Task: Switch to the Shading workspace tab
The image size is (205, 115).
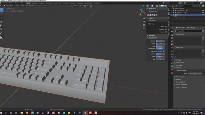Action: (x=65, y=3)
